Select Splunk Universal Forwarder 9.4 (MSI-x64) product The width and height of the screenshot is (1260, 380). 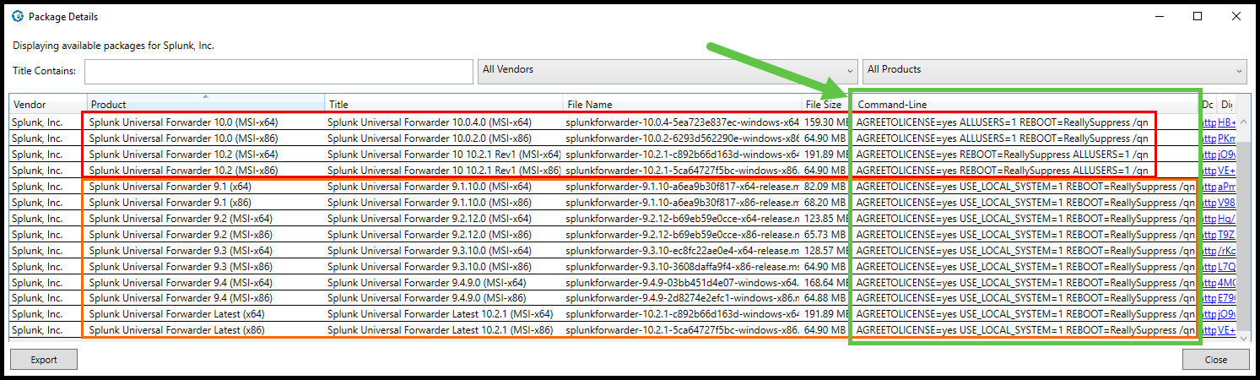click(181, 283)
